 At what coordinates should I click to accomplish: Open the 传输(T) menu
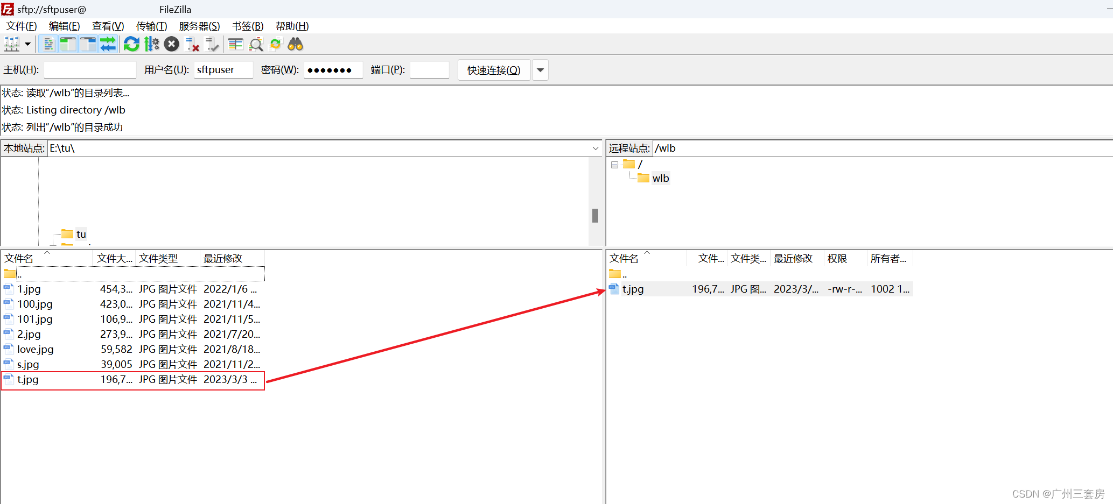151,26
